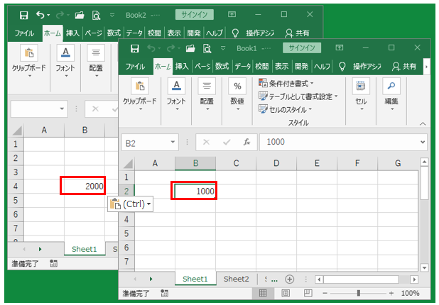Viewport: 439px width, 305px height.
Task: Open the Paste Options (Ctrl) dropdown
Action: pyautogui.click(x=131, y=204)
